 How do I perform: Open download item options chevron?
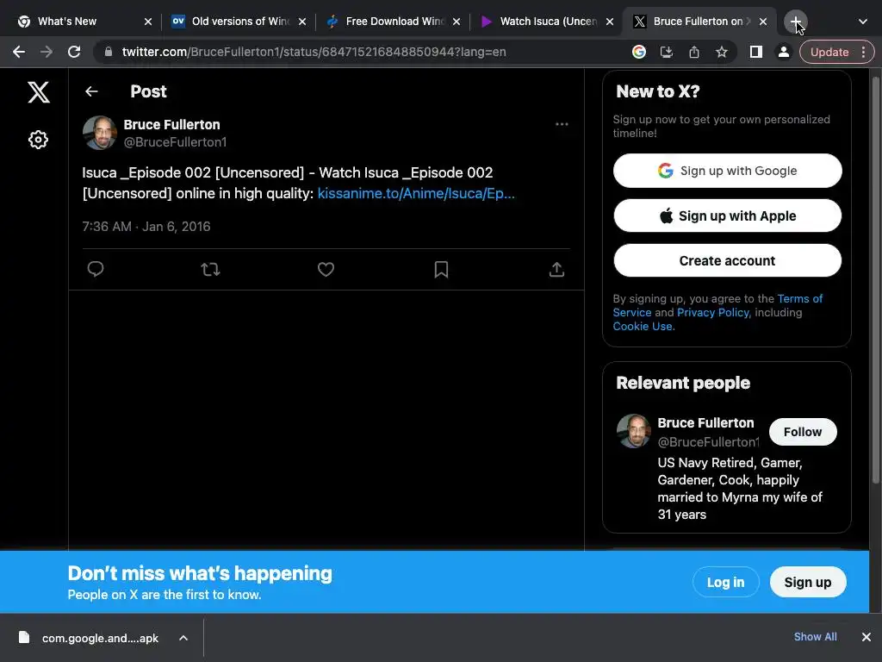click(x=183, y=638)
